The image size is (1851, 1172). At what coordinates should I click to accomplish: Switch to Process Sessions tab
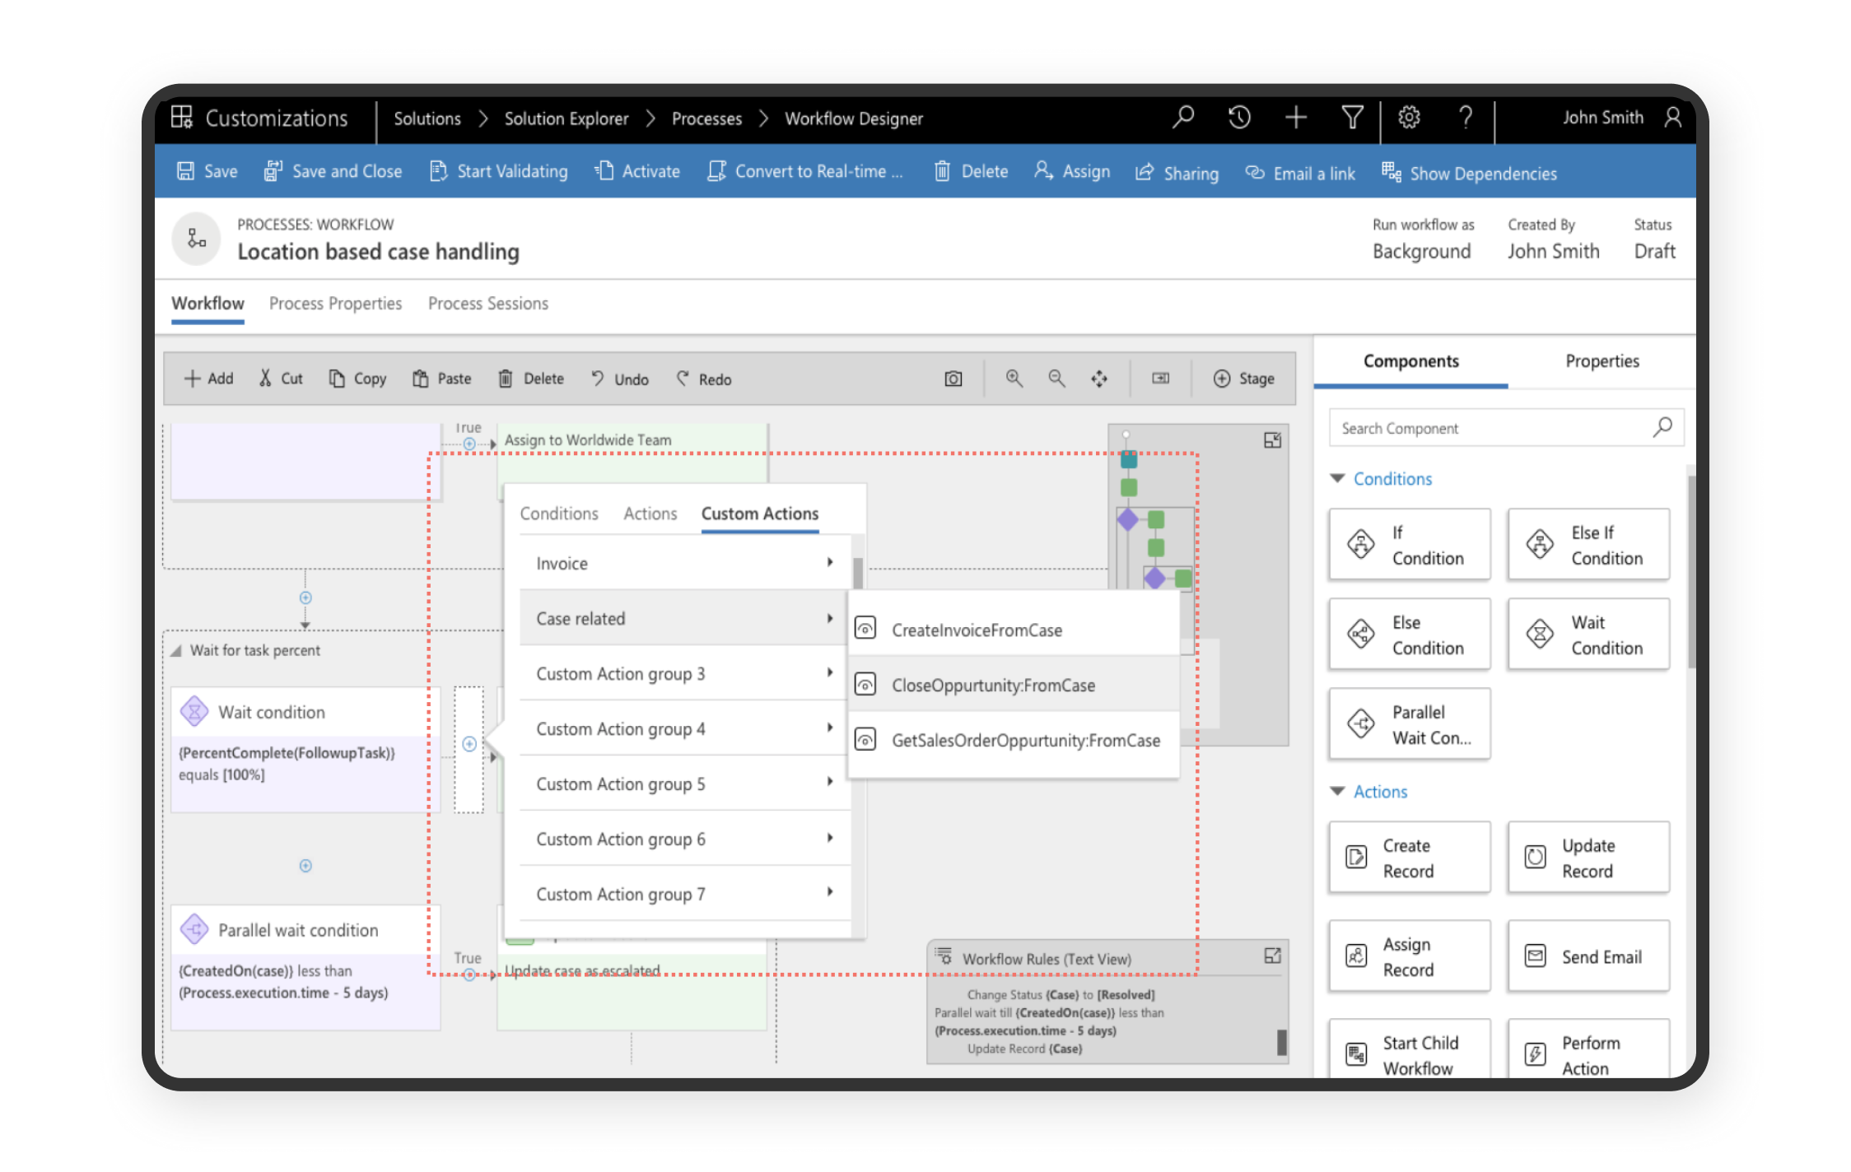click(x=487, y=303)
